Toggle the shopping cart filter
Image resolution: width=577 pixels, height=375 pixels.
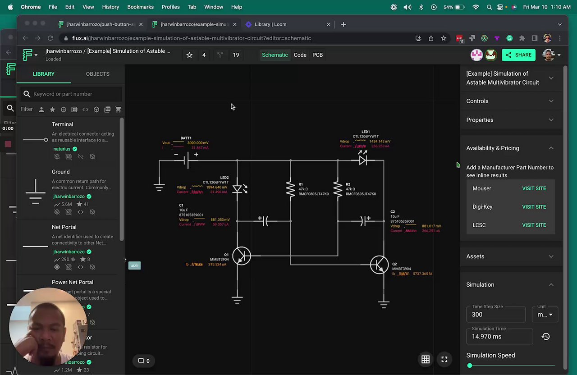tap(118, 110)
